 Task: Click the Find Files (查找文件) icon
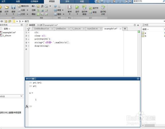(x=19, y=6)
